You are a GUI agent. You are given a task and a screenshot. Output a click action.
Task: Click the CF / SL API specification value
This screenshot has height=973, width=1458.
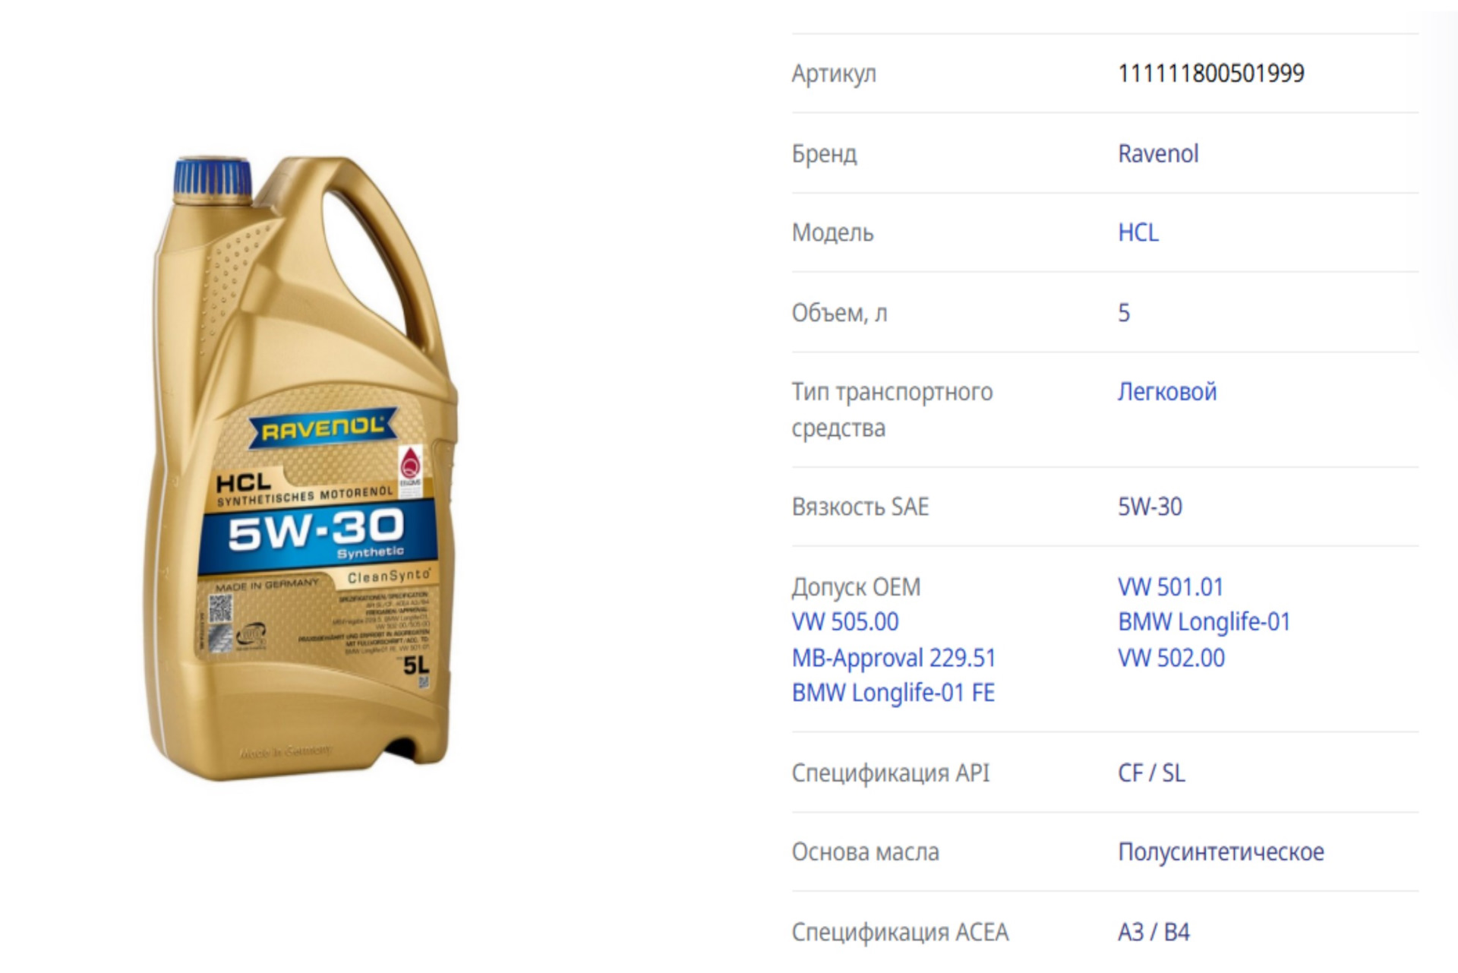[1151, 773]
